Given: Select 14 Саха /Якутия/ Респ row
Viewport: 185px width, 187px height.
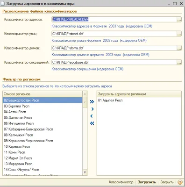Looking at the screenshot, I should pos(43,170).
